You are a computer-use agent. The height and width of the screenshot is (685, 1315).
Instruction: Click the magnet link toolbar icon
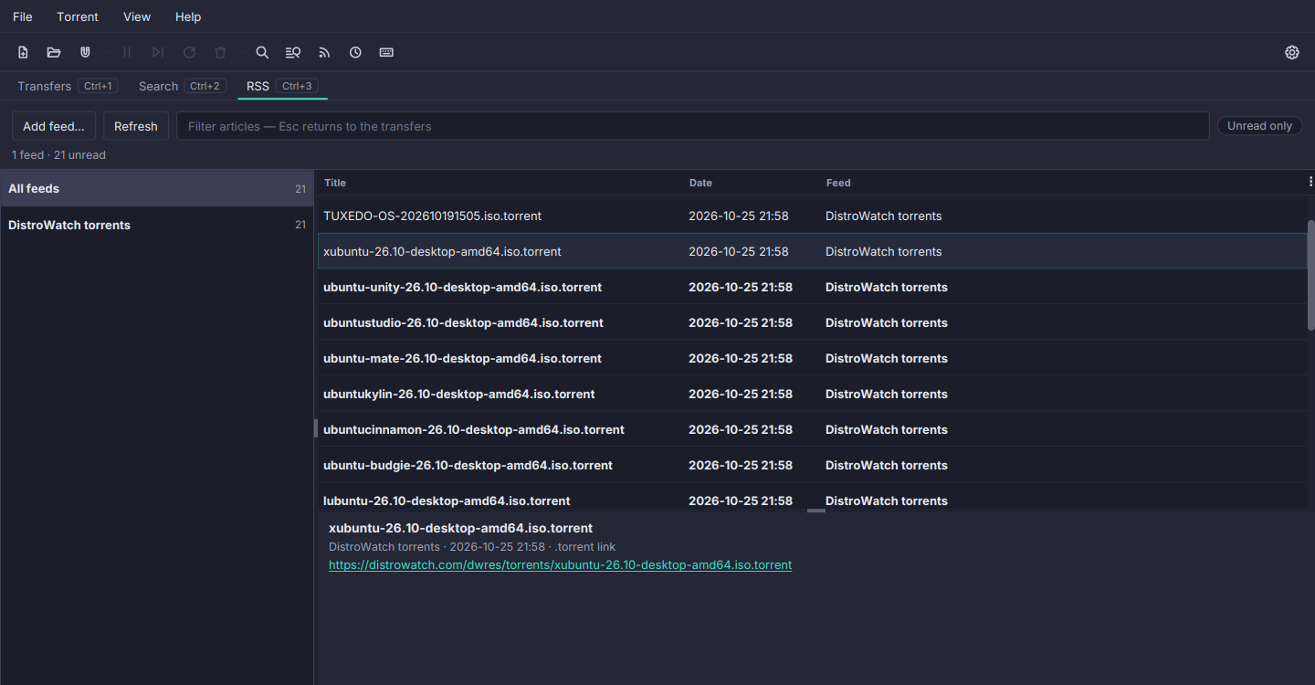85,52
